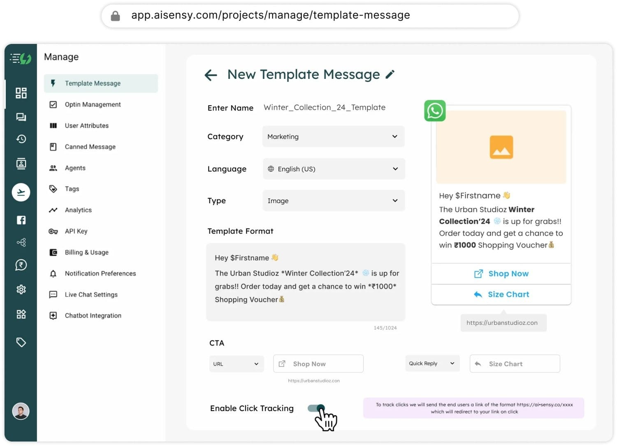Click Shop Now button in WhatsApp preview
Image resolution: width=617 pixels, height=446 pixels.
[x=501, y=274]
